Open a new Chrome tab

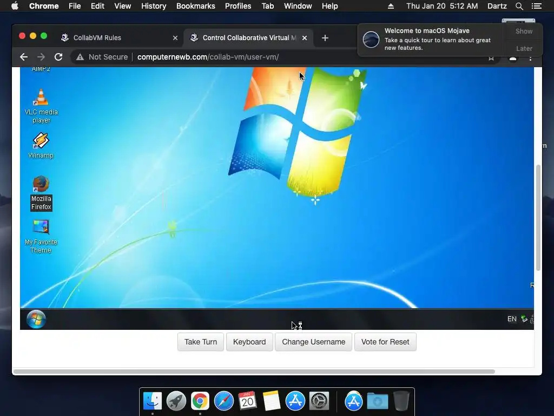pyautogui.click(x=325, y=38)
